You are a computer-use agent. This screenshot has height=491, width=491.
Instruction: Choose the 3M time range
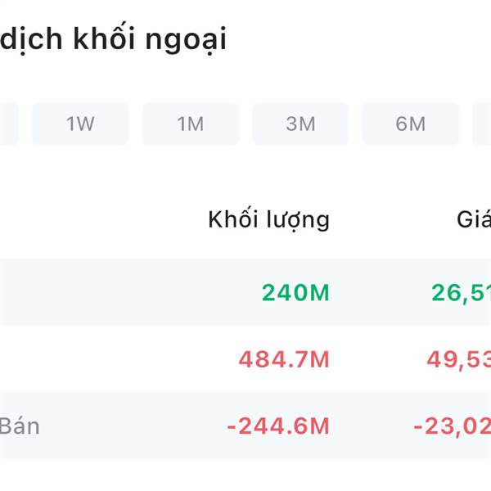pos(300,124)
